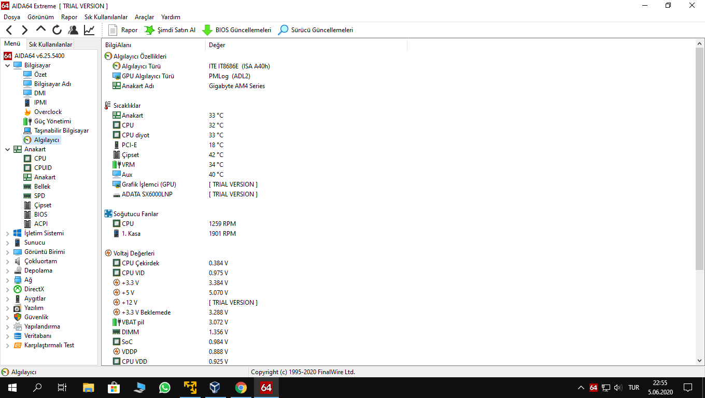Click the vertical scrollbar down arrow
Screen dimensions: 705x398
[x=699, y=361]
